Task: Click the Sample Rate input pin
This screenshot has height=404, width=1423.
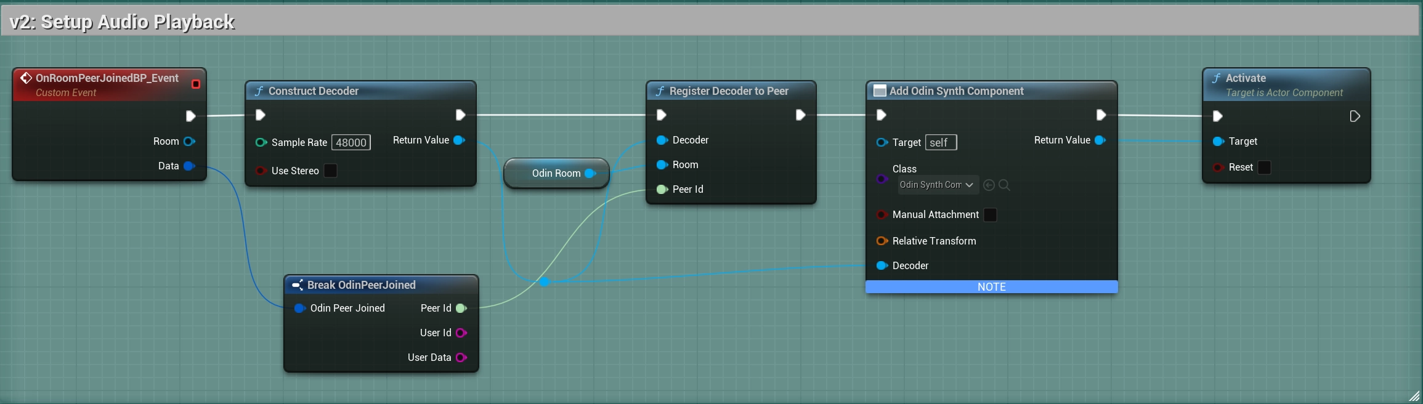Action: coord(261,142)
